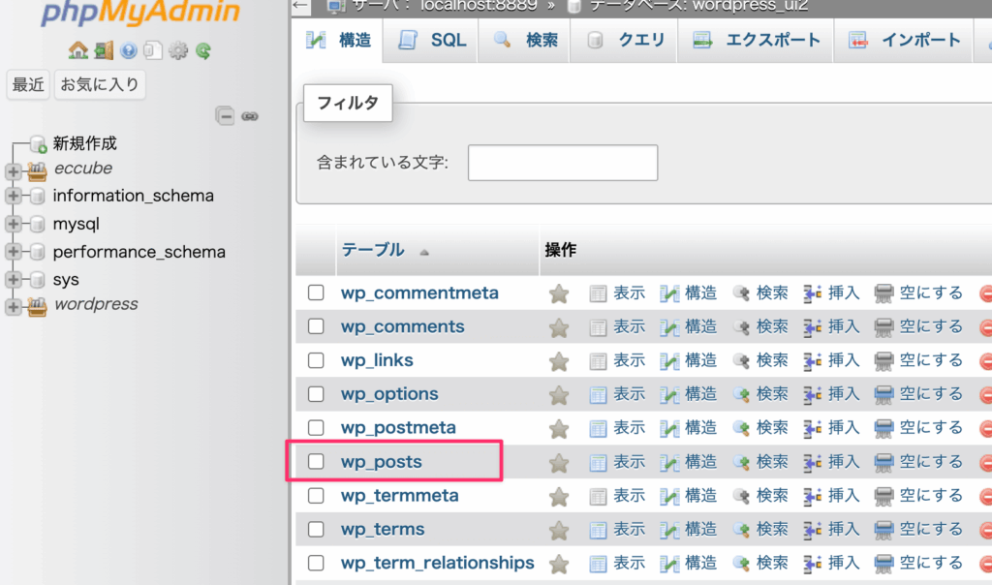Click the link-with-main-panel chain icon
Image resolution: width=992 pixels, height=585 pixels.
(x=250, y=116)
